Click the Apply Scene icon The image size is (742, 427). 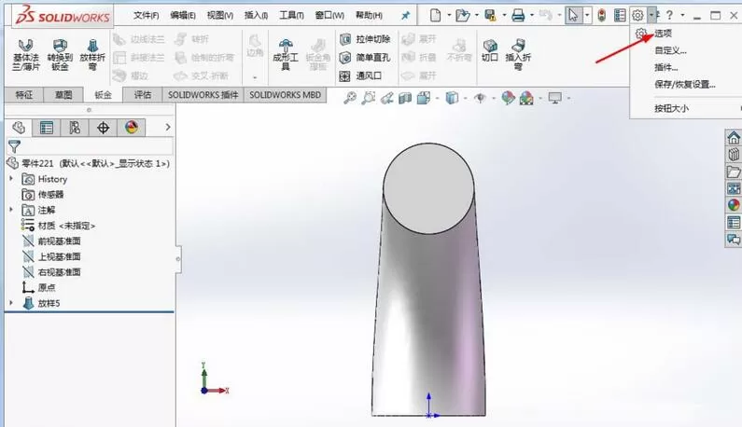[526, 98]
